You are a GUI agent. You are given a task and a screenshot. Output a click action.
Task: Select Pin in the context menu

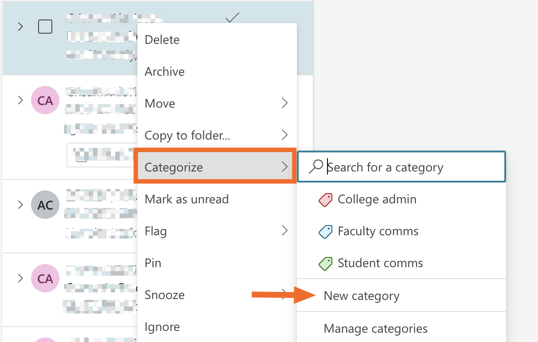click(x=217, y=263)
